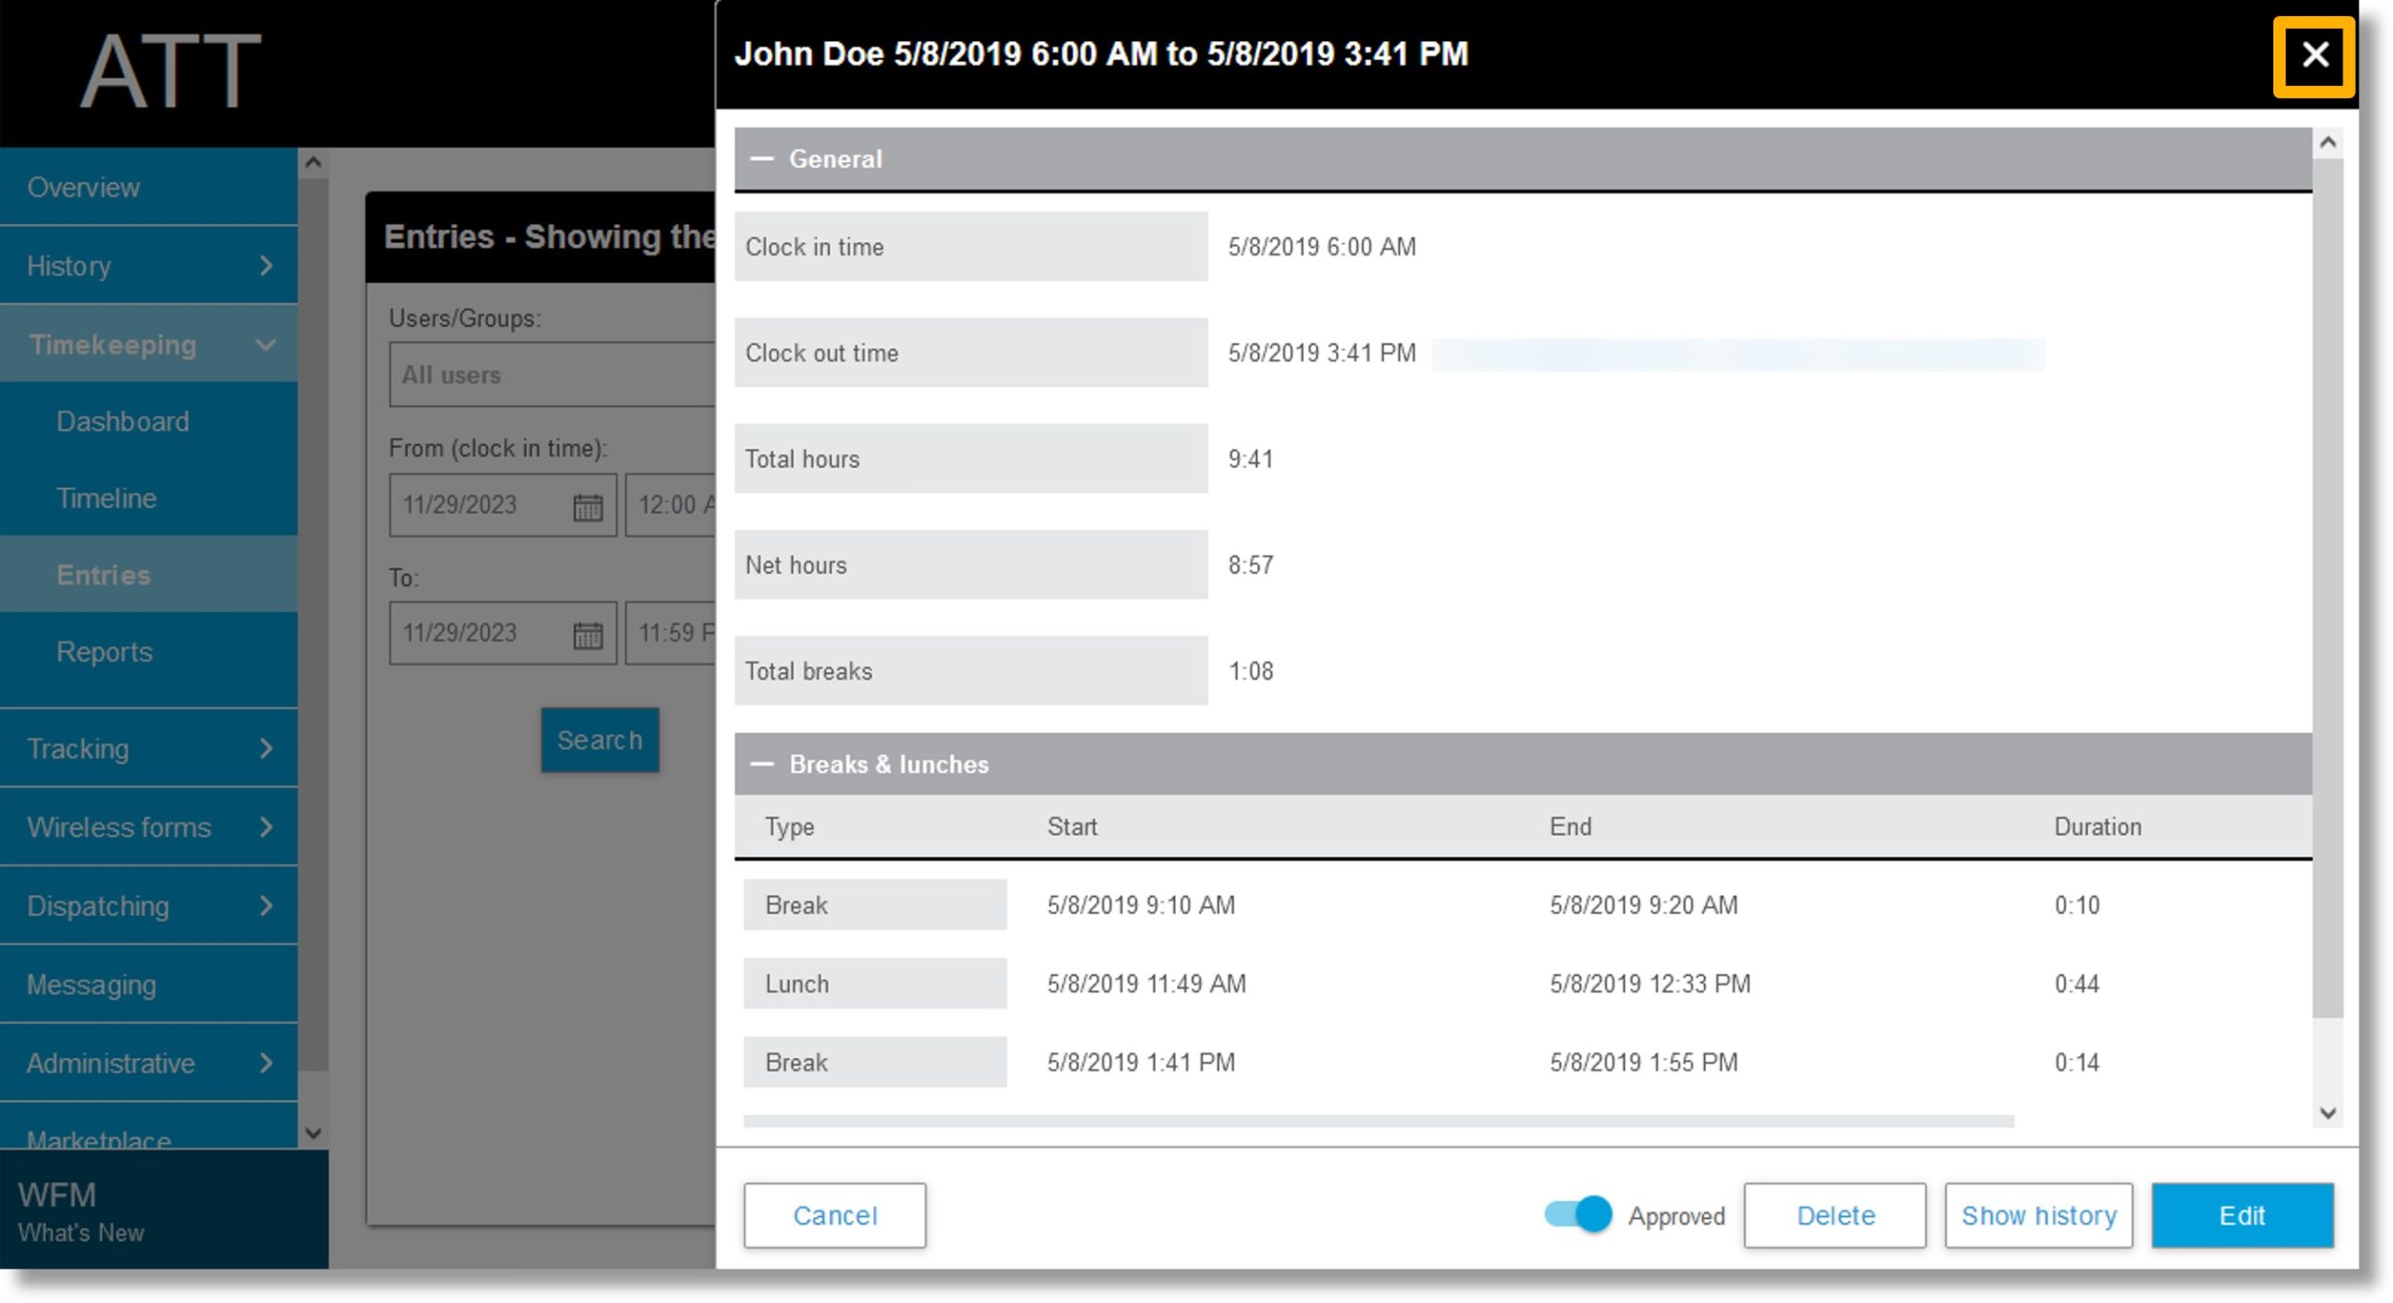The height and width of the screenshot is (1303, 2393).
Task: Toggle the Approved status switch
Action: (1578, 1215)
